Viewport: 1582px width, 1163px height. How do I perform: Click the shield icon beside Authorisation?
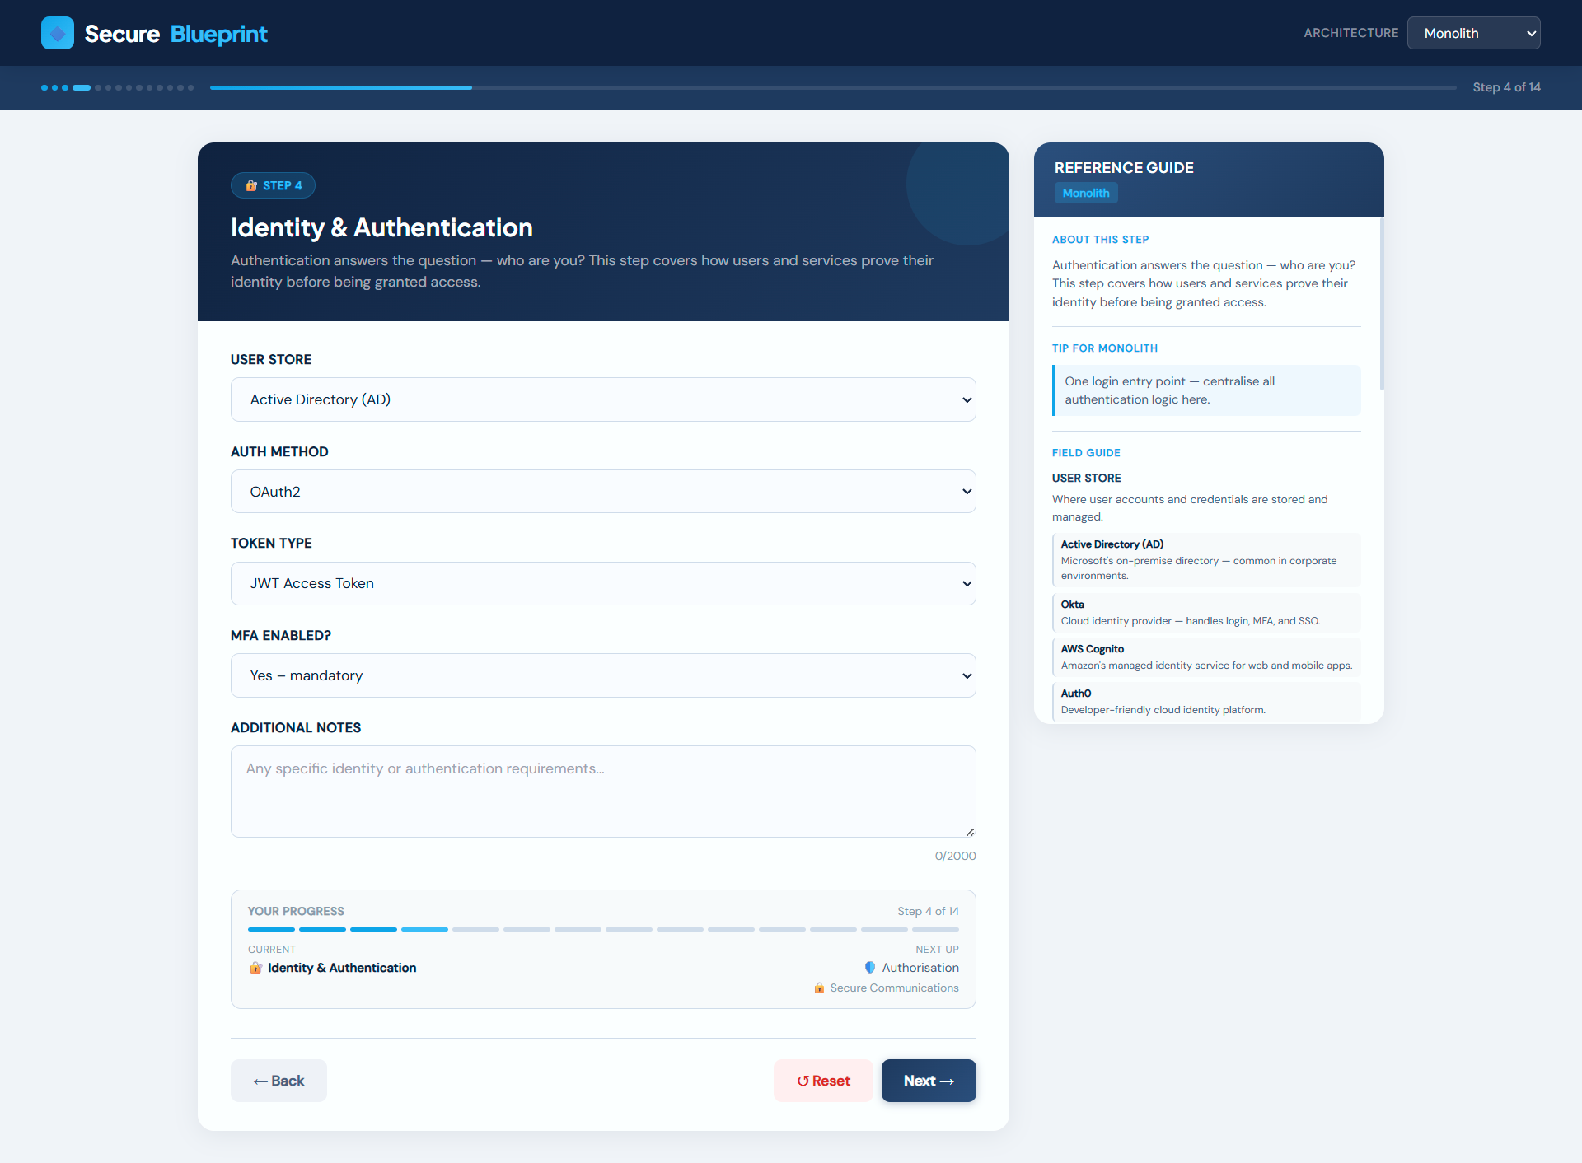[x=870, y=968]
